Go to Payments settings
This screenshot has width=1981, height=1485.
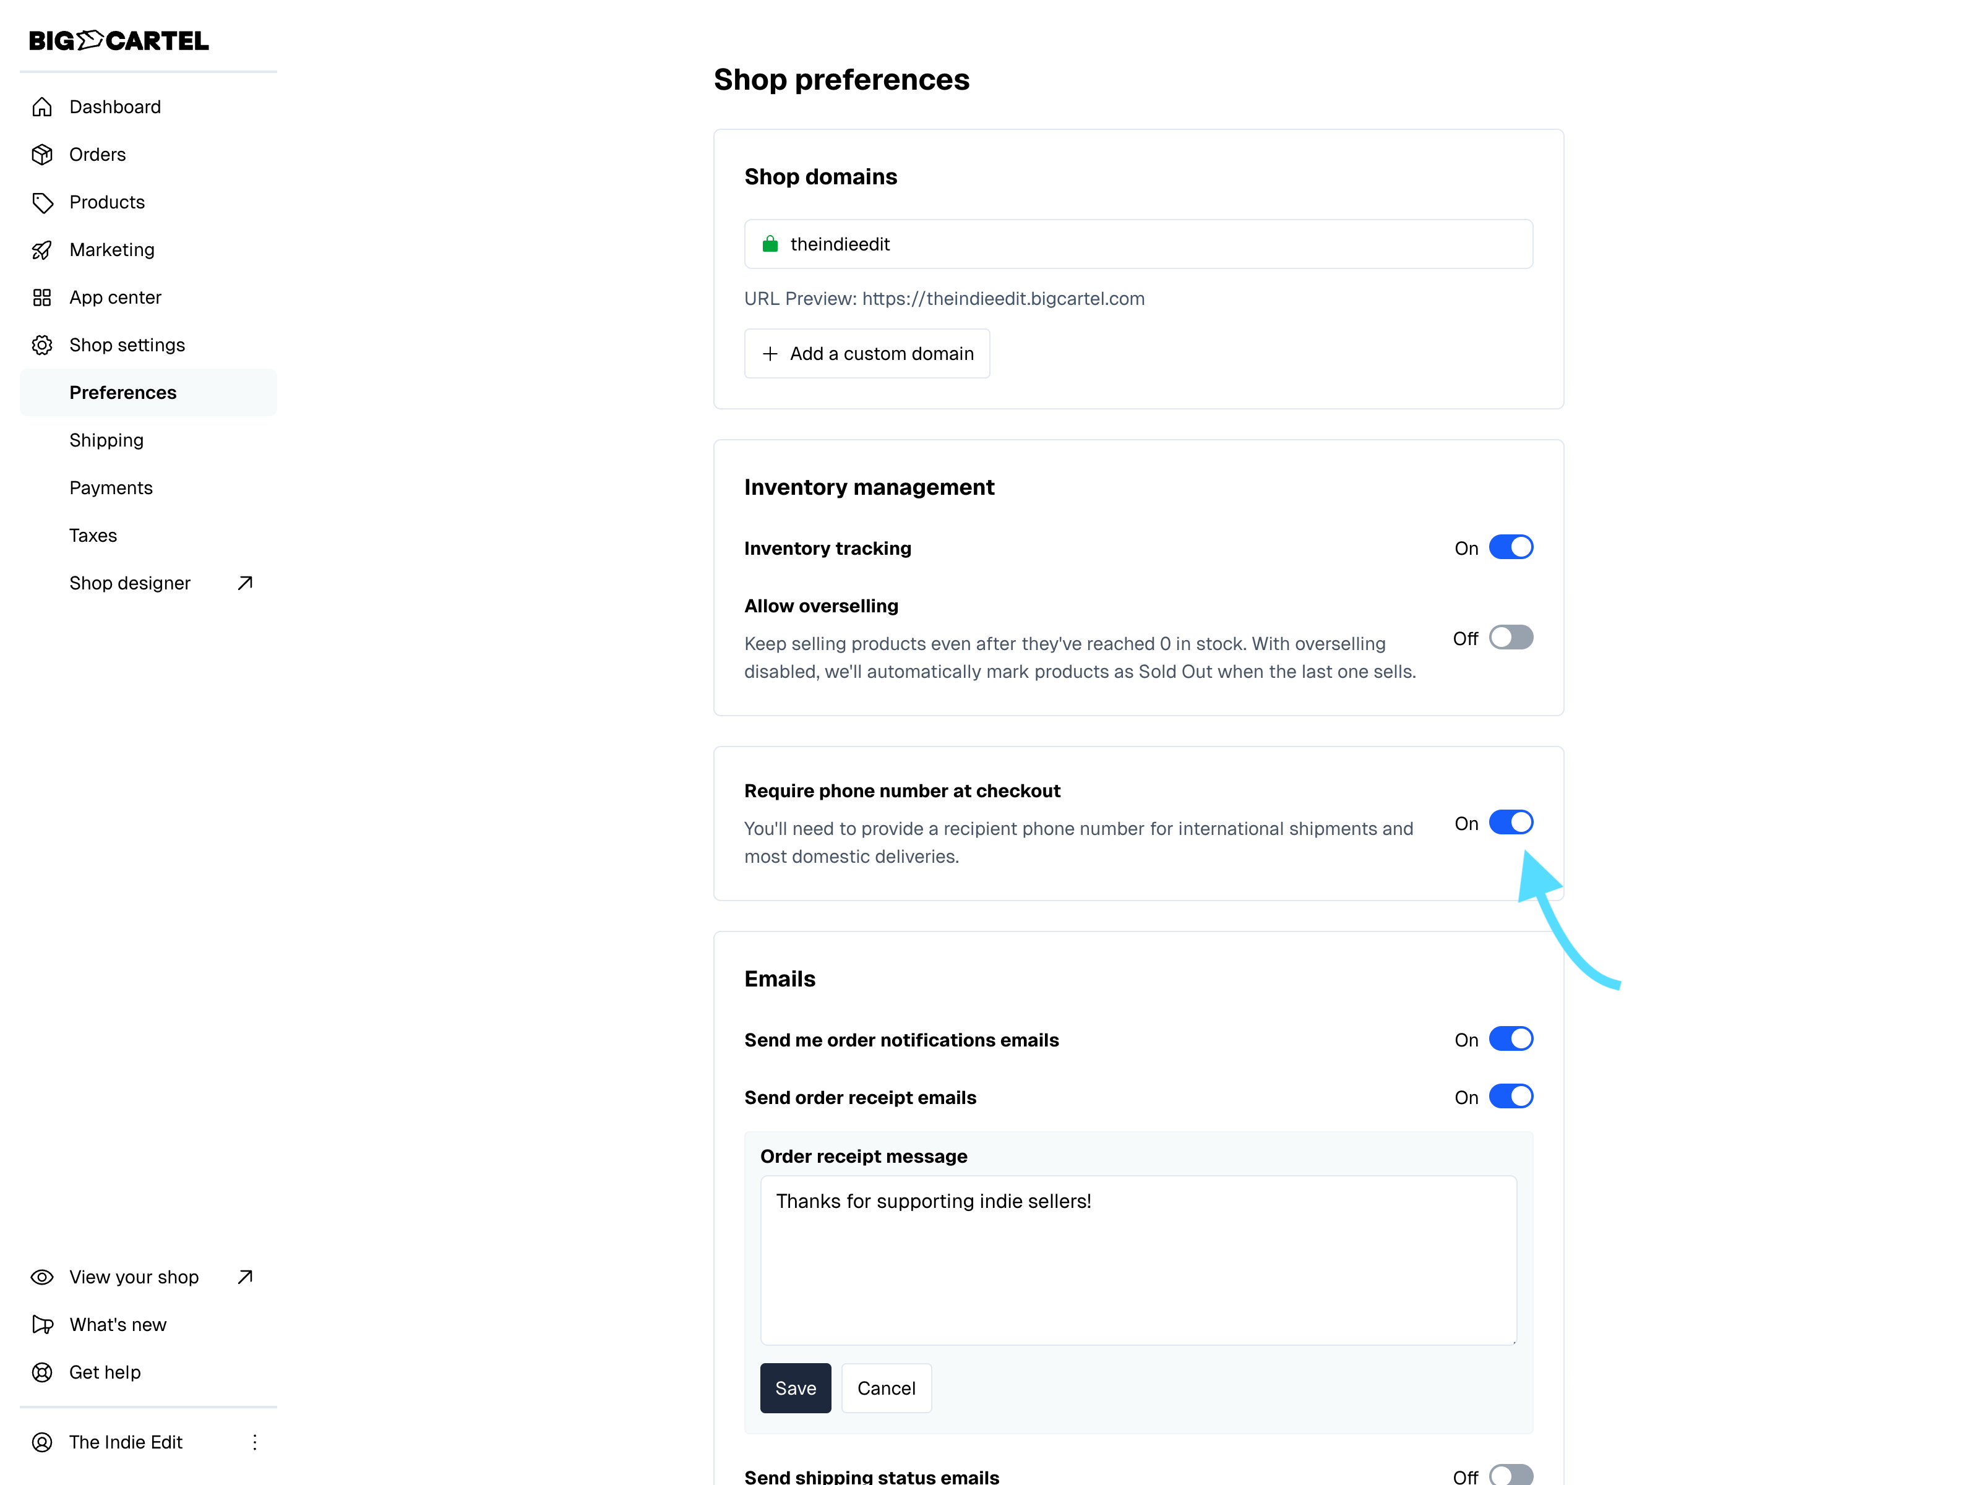click(x=111, y=488)
